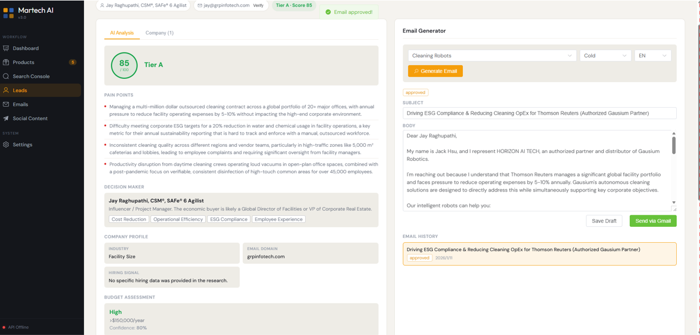Click the pain point about corporate ESG targets
The width and height of the screenshot is (700, 335).
tap(242, 129)
